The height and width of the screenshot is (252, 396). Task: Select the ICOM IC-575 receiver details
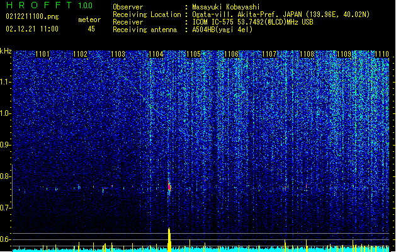pos(253,22)
